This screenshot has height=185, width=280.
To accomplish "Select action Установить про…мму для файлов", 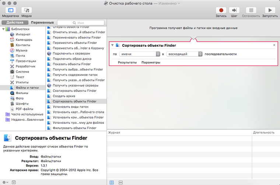I will pos(76,123).
